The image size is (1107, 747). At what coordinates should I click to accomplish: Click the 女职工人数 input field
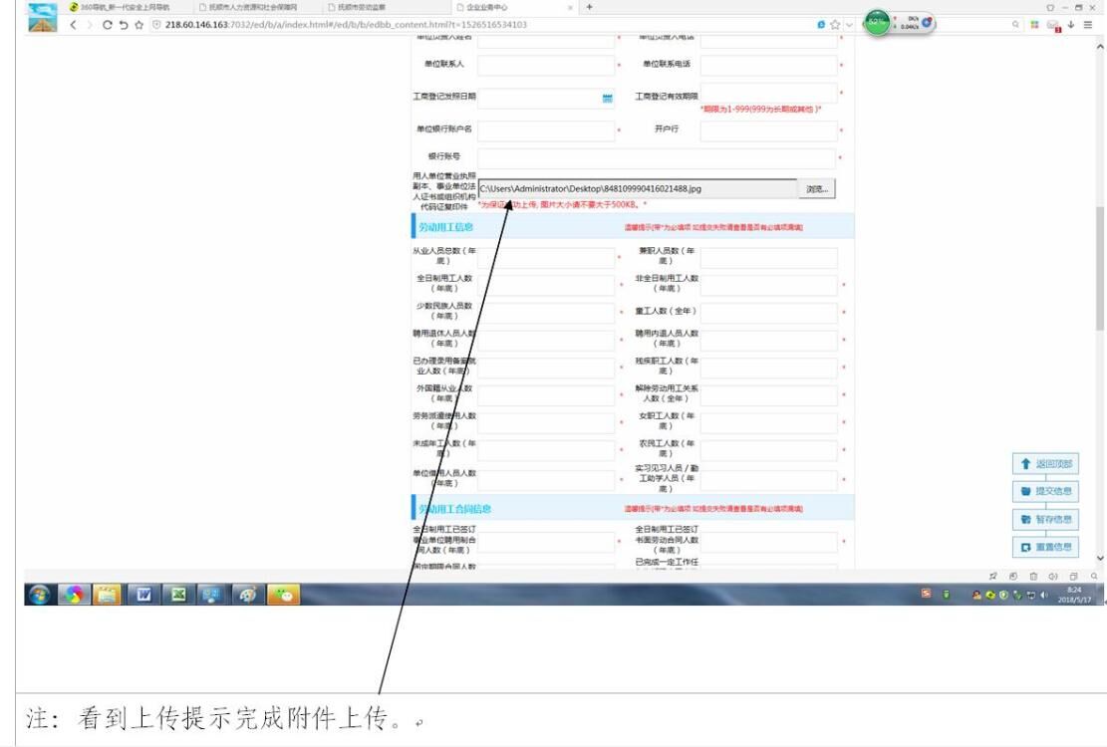click(769, 422)
